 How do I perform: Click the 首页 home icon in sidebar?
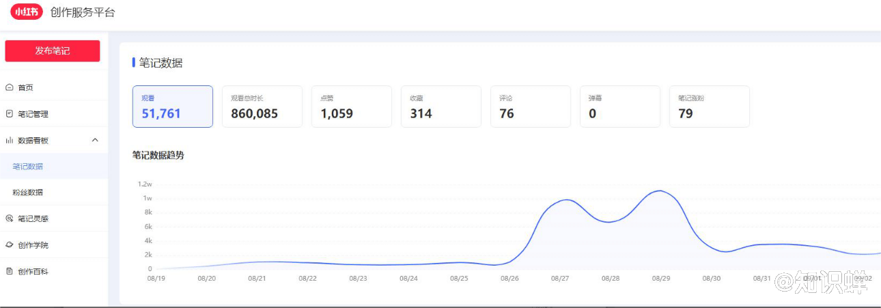(x=10, y=87)
